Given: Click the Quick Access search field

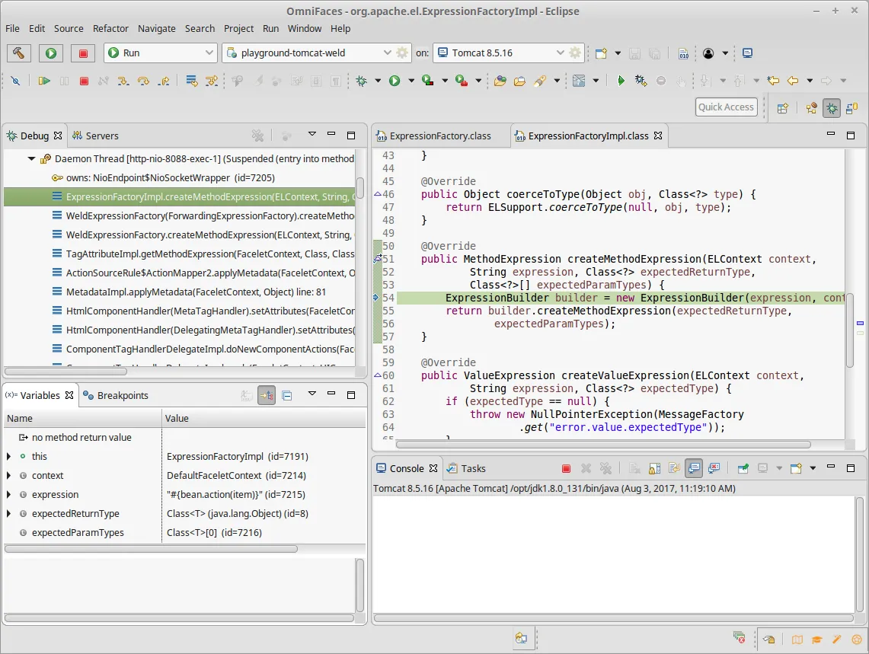Looking at the screenshot, I should [x=726, y=107].
